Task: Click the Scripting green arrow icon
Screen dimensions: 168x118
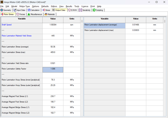Action: [x=94, y=10]
